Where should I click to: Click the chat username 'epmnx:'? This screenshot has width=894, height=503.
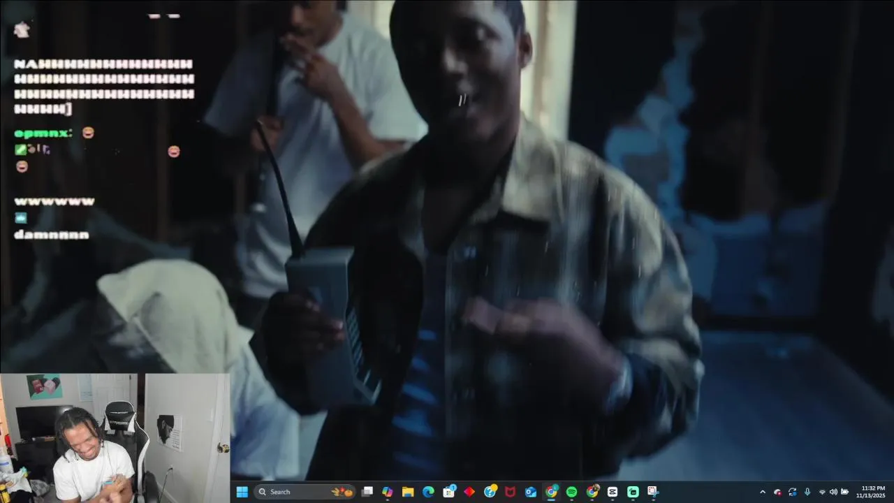point(43,133)
